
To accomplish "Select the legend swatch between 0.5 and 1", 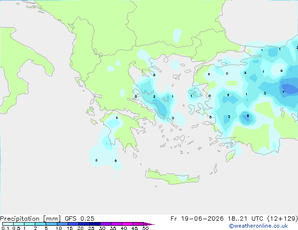I will click(x=19, y=224).
